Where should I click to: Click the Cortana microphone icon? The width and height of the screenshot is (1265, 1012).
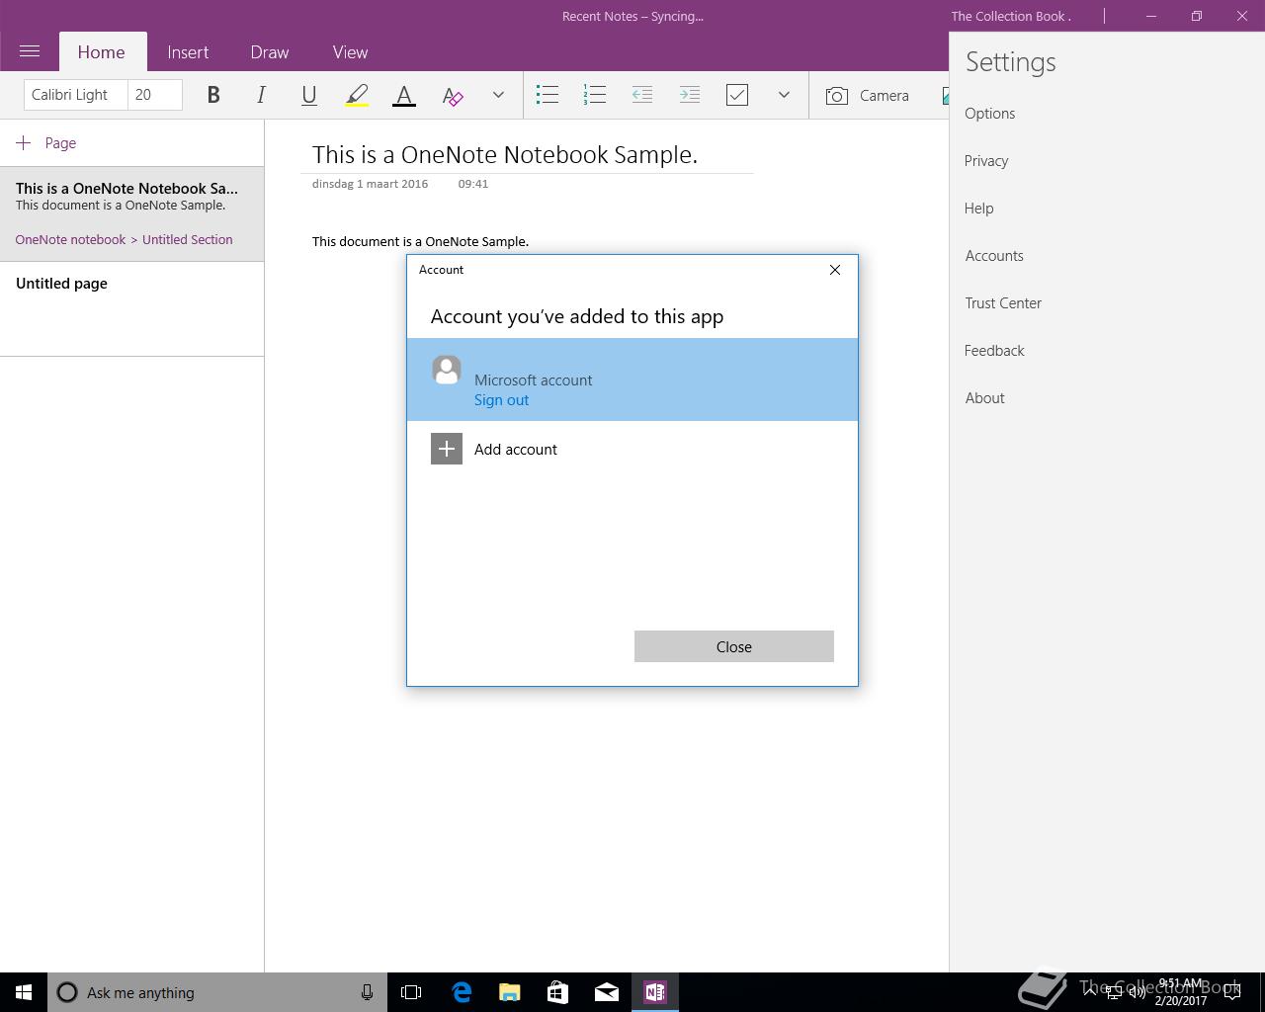pos(367,992)
